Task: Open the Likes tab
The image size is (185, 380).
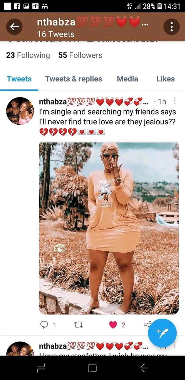Action: [x=165, y=79]
